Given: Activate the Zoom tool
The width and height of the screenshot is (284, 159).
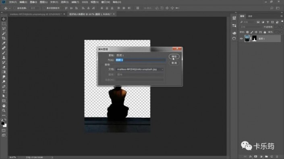Looking at the screenshot, I should click(4, 110).
